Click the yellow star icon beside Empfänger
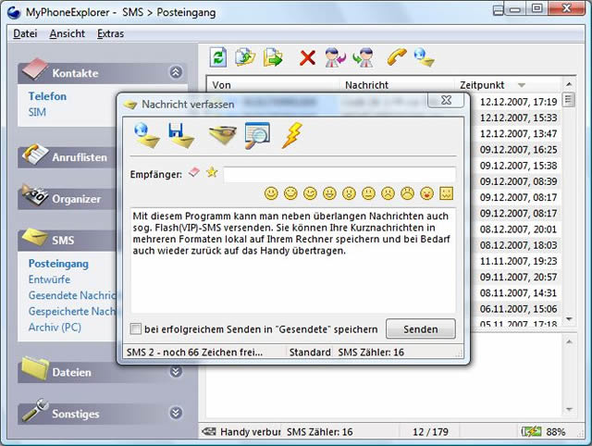592x446 pixels. (212, 173)
